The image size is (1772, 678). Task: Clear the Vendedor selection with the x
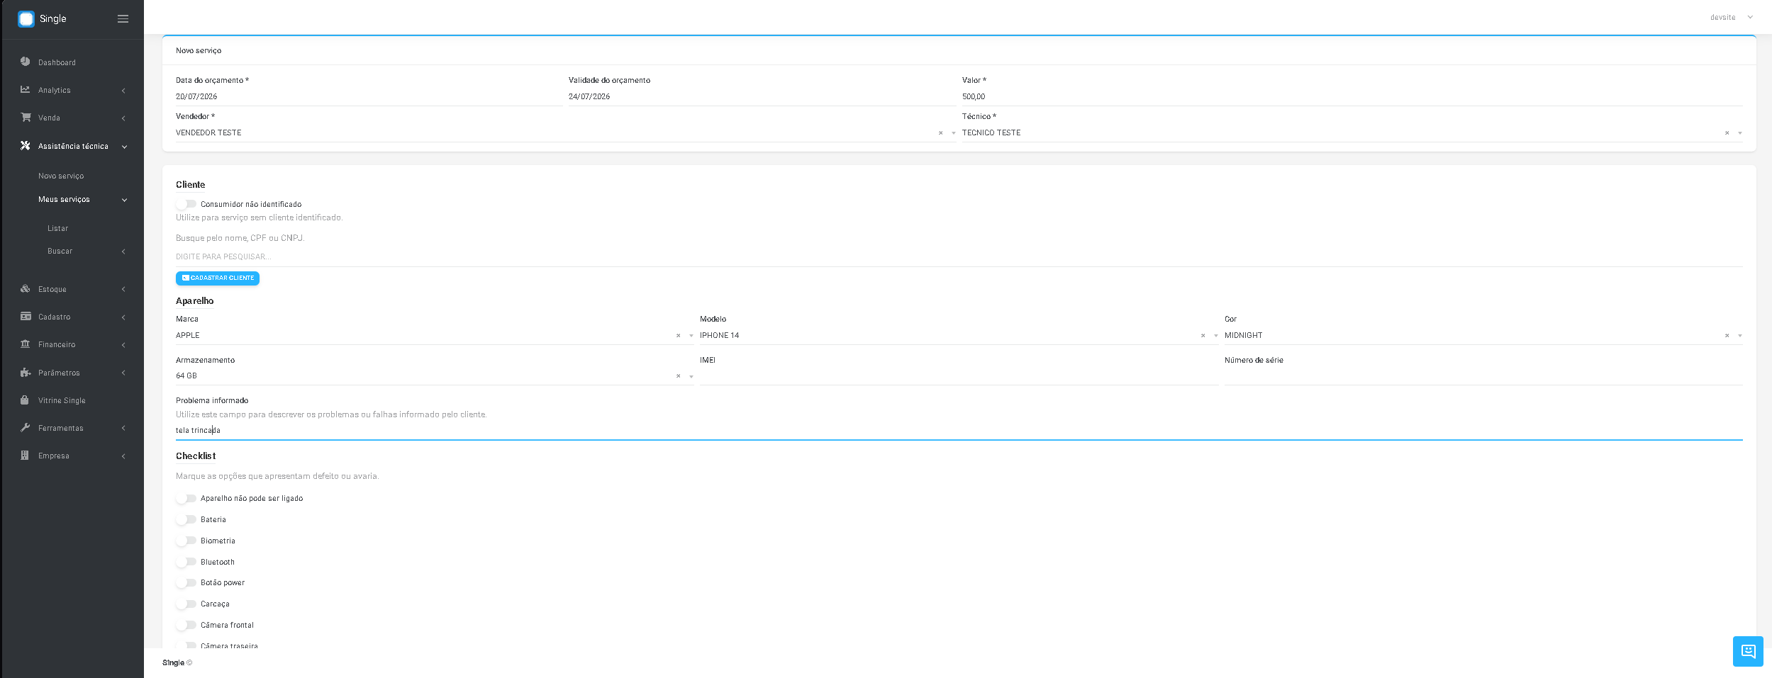click(x=941, y=133)
